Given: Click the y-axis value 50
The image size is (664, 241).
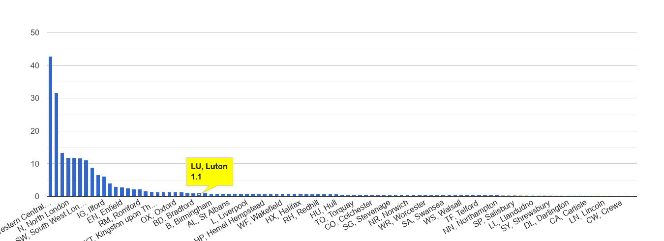Looking at the screenshot, I should (35, 32).
